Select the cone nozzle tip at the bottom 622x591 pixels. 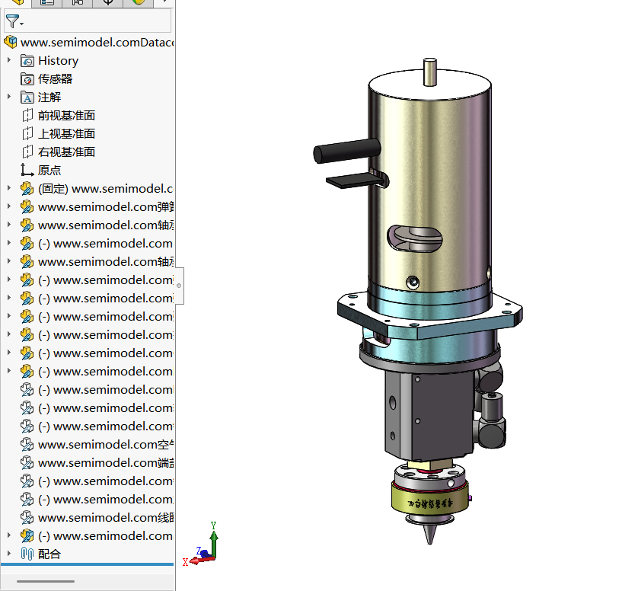(429, 534)
